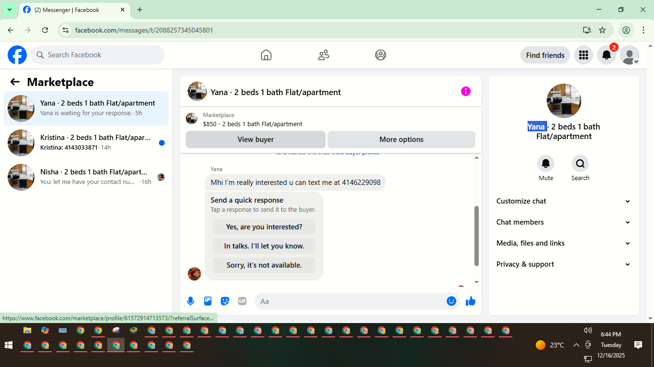Open the Yana conversation in the list

click(86, 108)
